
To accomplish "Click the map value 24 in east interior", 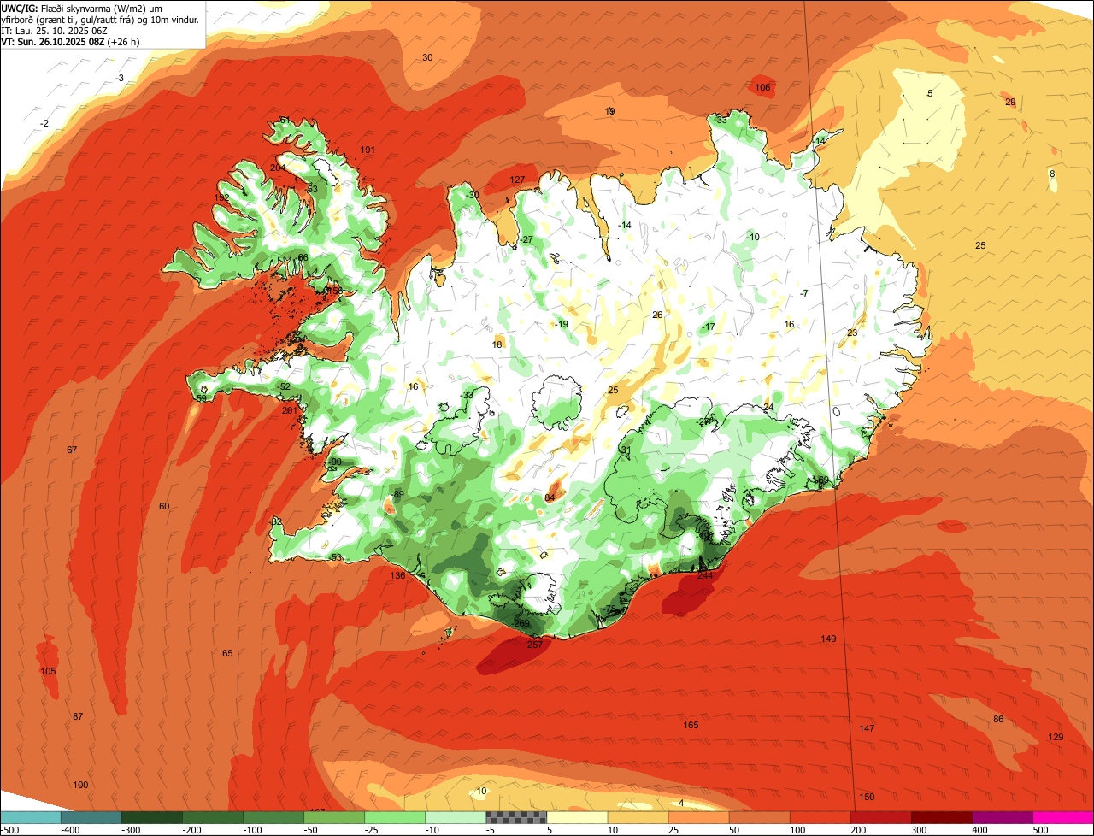I will (768, 407).
